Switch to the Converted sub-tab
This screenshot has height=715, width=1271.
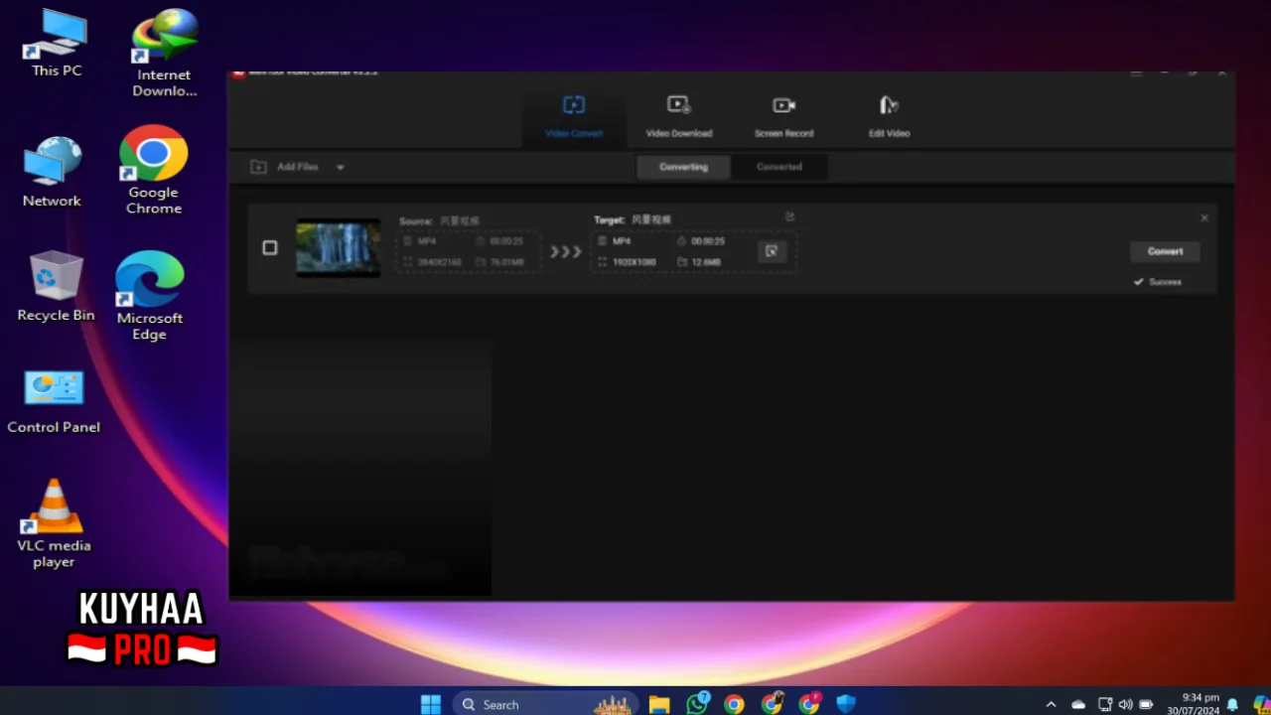pos(779,167)
